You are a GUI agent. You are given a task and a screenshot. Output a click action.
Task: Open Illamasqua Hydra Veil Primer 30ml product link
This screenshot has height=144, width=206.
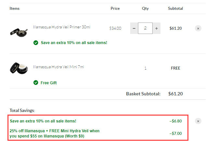(x=62, y=27)
